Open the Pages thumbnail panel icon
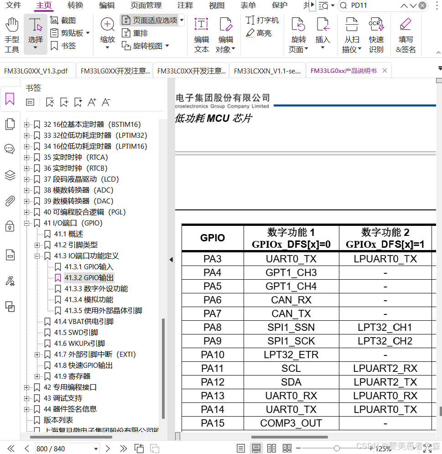This screenshot has height=454, width=442. tap(10, 124)
